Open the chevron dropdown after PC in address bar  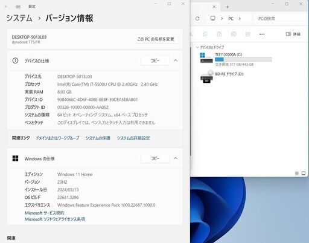pos(240,19)
